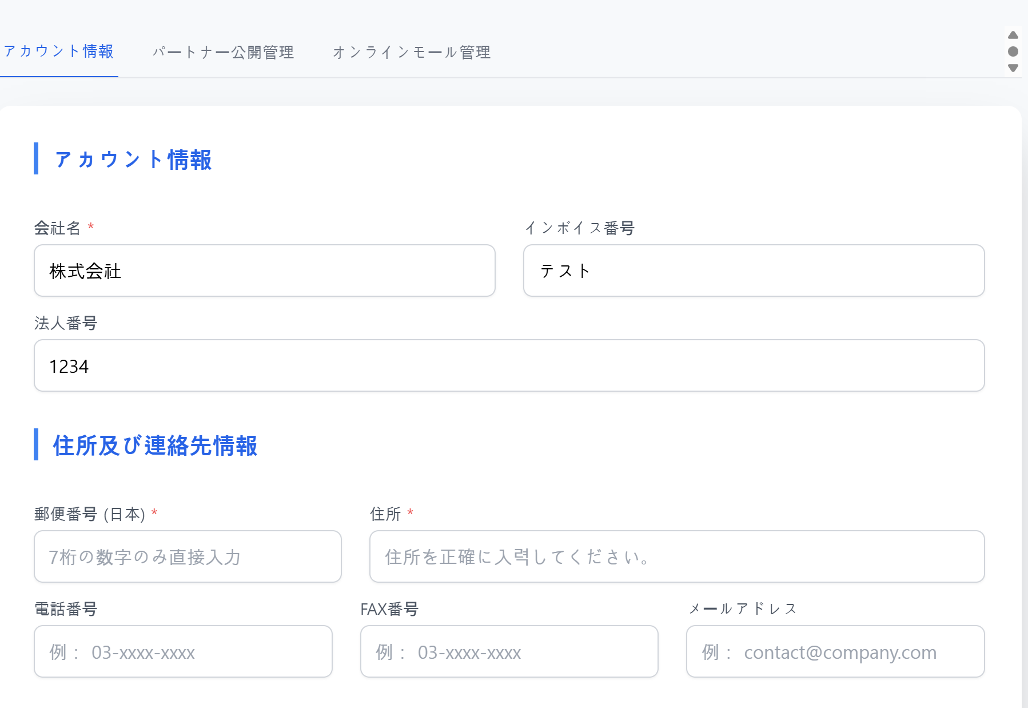Select the active アカウント情報 tab
This screenshot has width=1028, height=708.
(x=59, y=52)
